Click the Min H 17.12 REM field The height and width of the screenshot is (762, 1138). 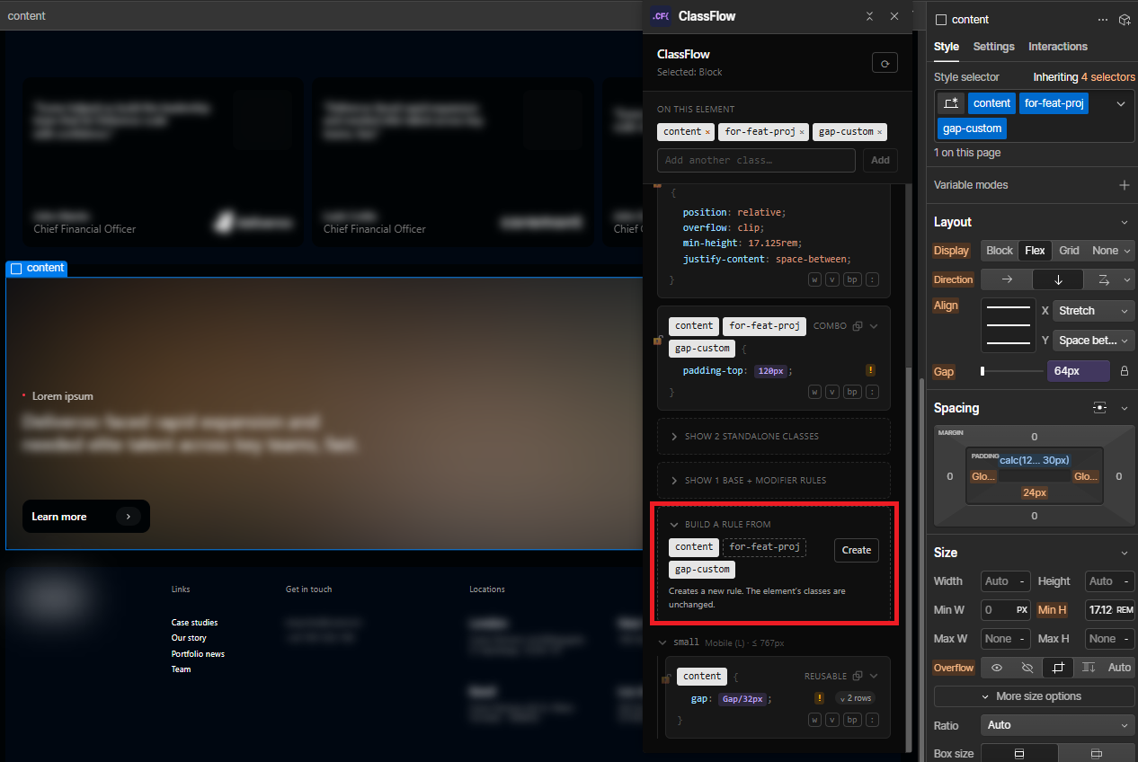[x=1110, y=610]
